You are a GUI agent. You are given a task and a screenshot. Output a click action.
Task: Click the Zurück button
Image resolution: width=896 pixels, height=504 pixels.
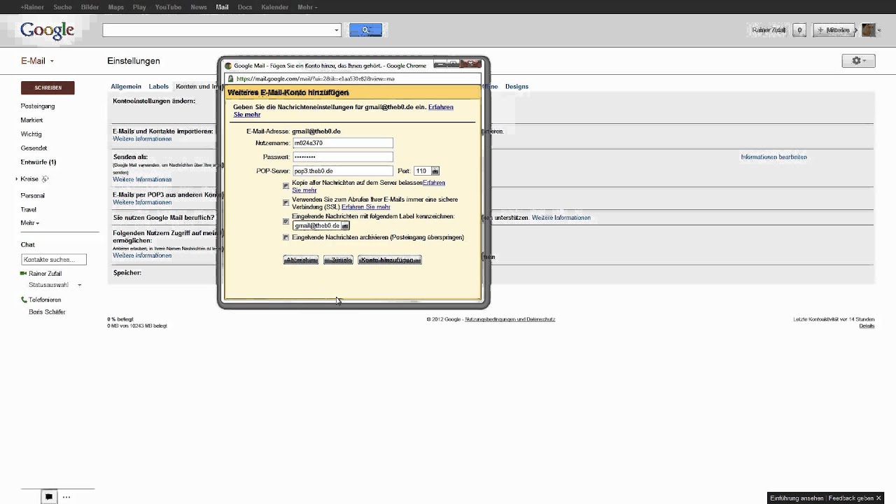click(x=338, y=260)
